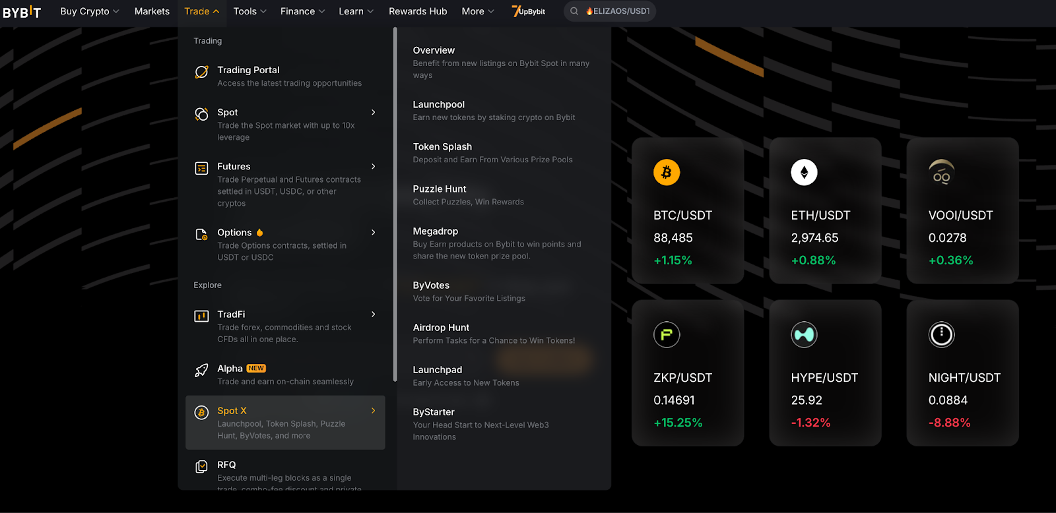Select Token Splash in the submenu
The image size is (1056, 513).
point(442,147)
